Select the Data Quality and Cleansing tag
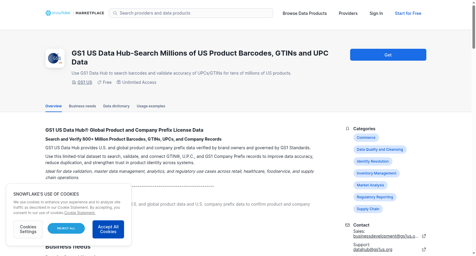The width and height of the screenshot is (476, 256). tap(380, 150)
